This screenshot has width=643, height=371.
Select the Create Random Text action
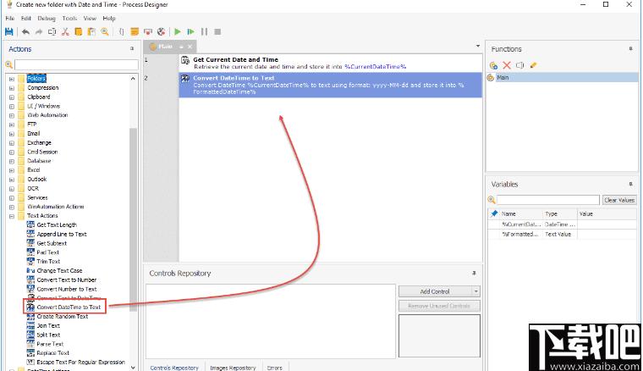click(x=63, y=317)
